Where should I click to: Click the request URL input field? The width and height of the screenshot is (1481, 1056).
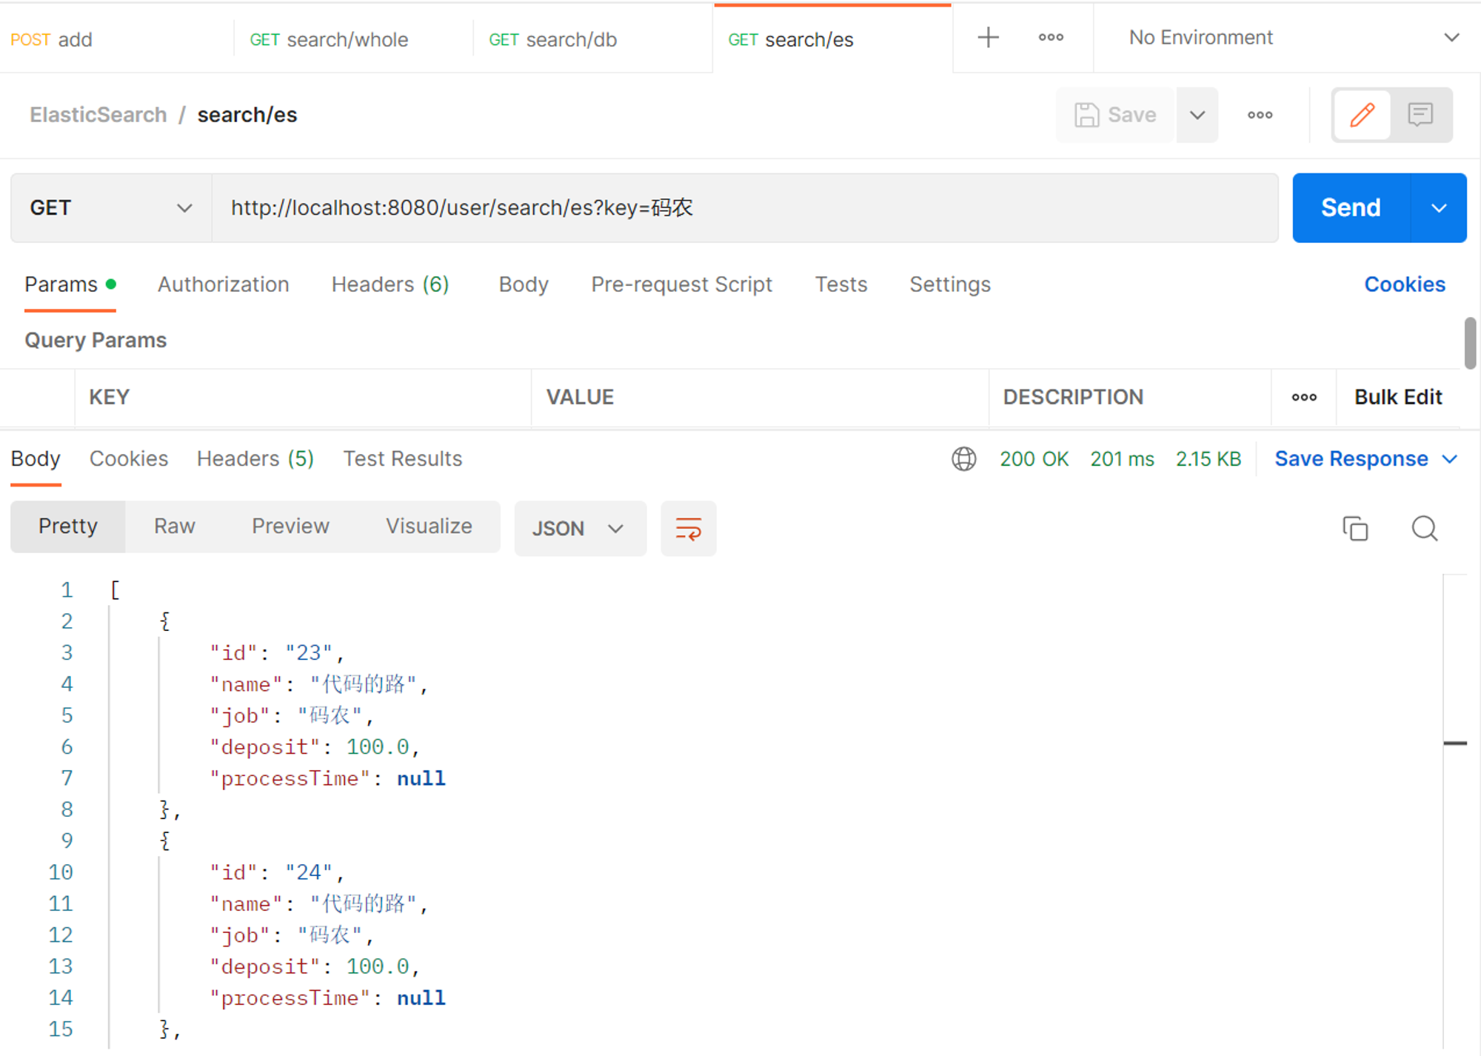click(745, 208)
